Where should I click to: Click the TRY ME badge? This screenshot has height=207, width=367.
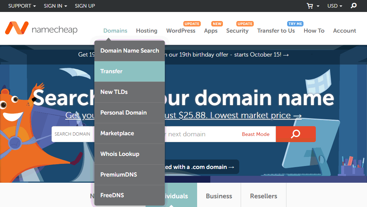click(295, 24)
